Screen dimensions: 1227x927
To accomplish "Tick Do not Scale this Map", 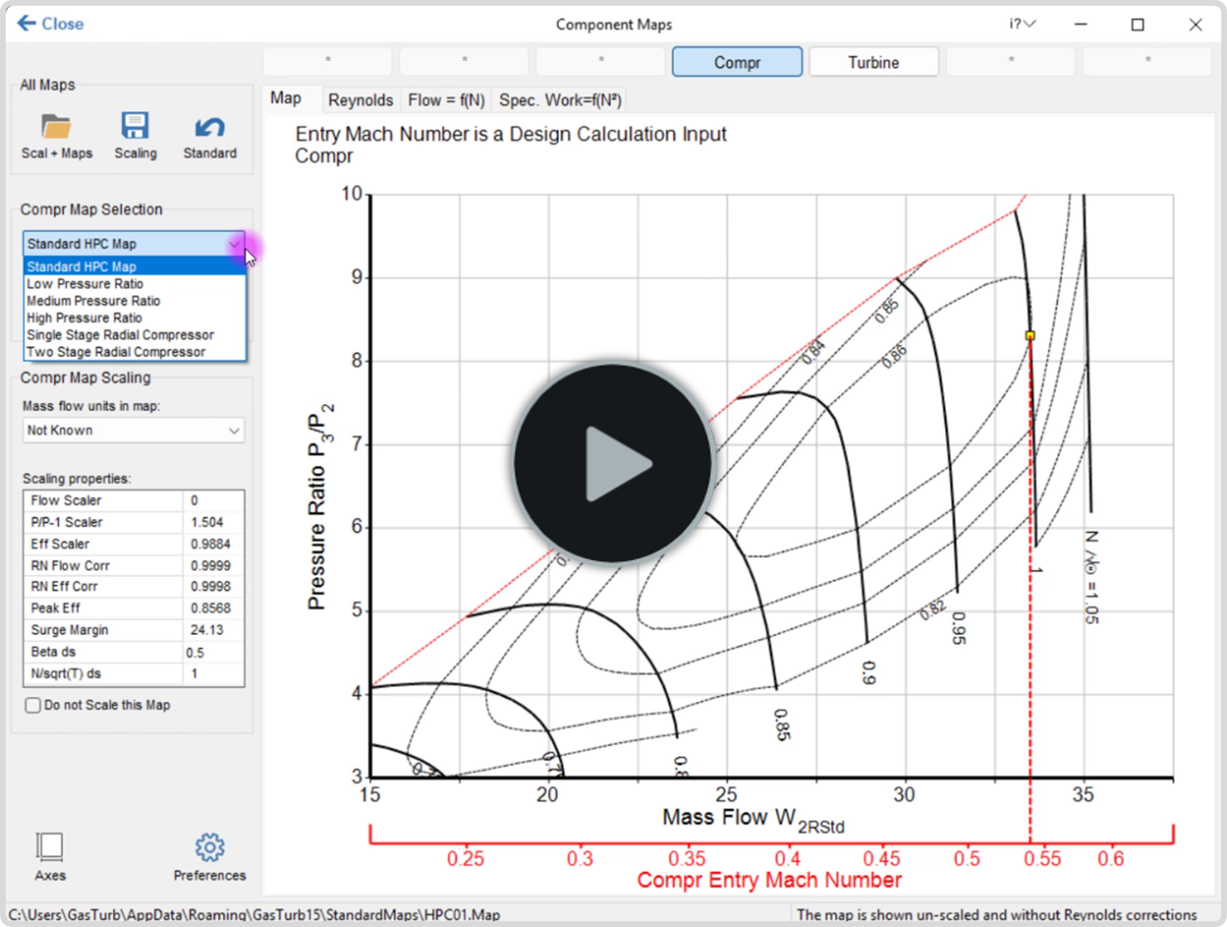I will pos(33,705).
